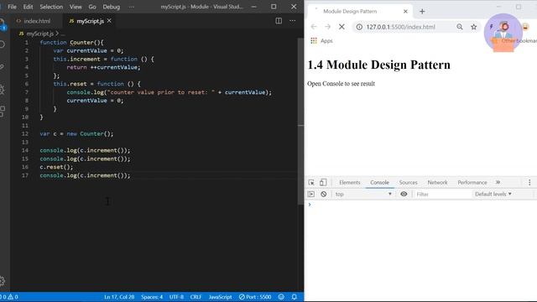Click the 'Open Console to see result' text
Viewport: 537px width, 302px height.
[341, 84]
